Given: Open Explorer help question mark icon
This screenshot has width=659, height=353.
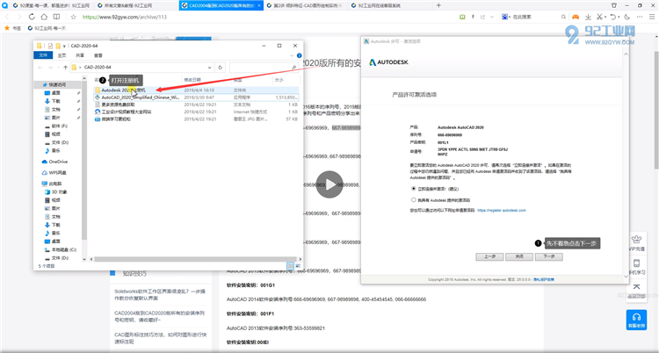Looking at the screenshot, I should point(299,55).
